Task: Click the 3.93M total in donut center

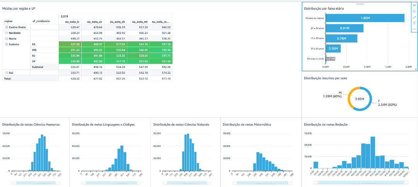Action: [360, 99]
